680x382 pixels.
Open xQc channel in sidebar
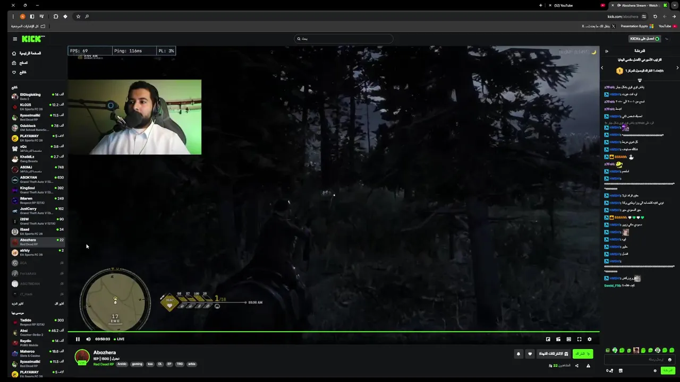(x=38, y=148)
